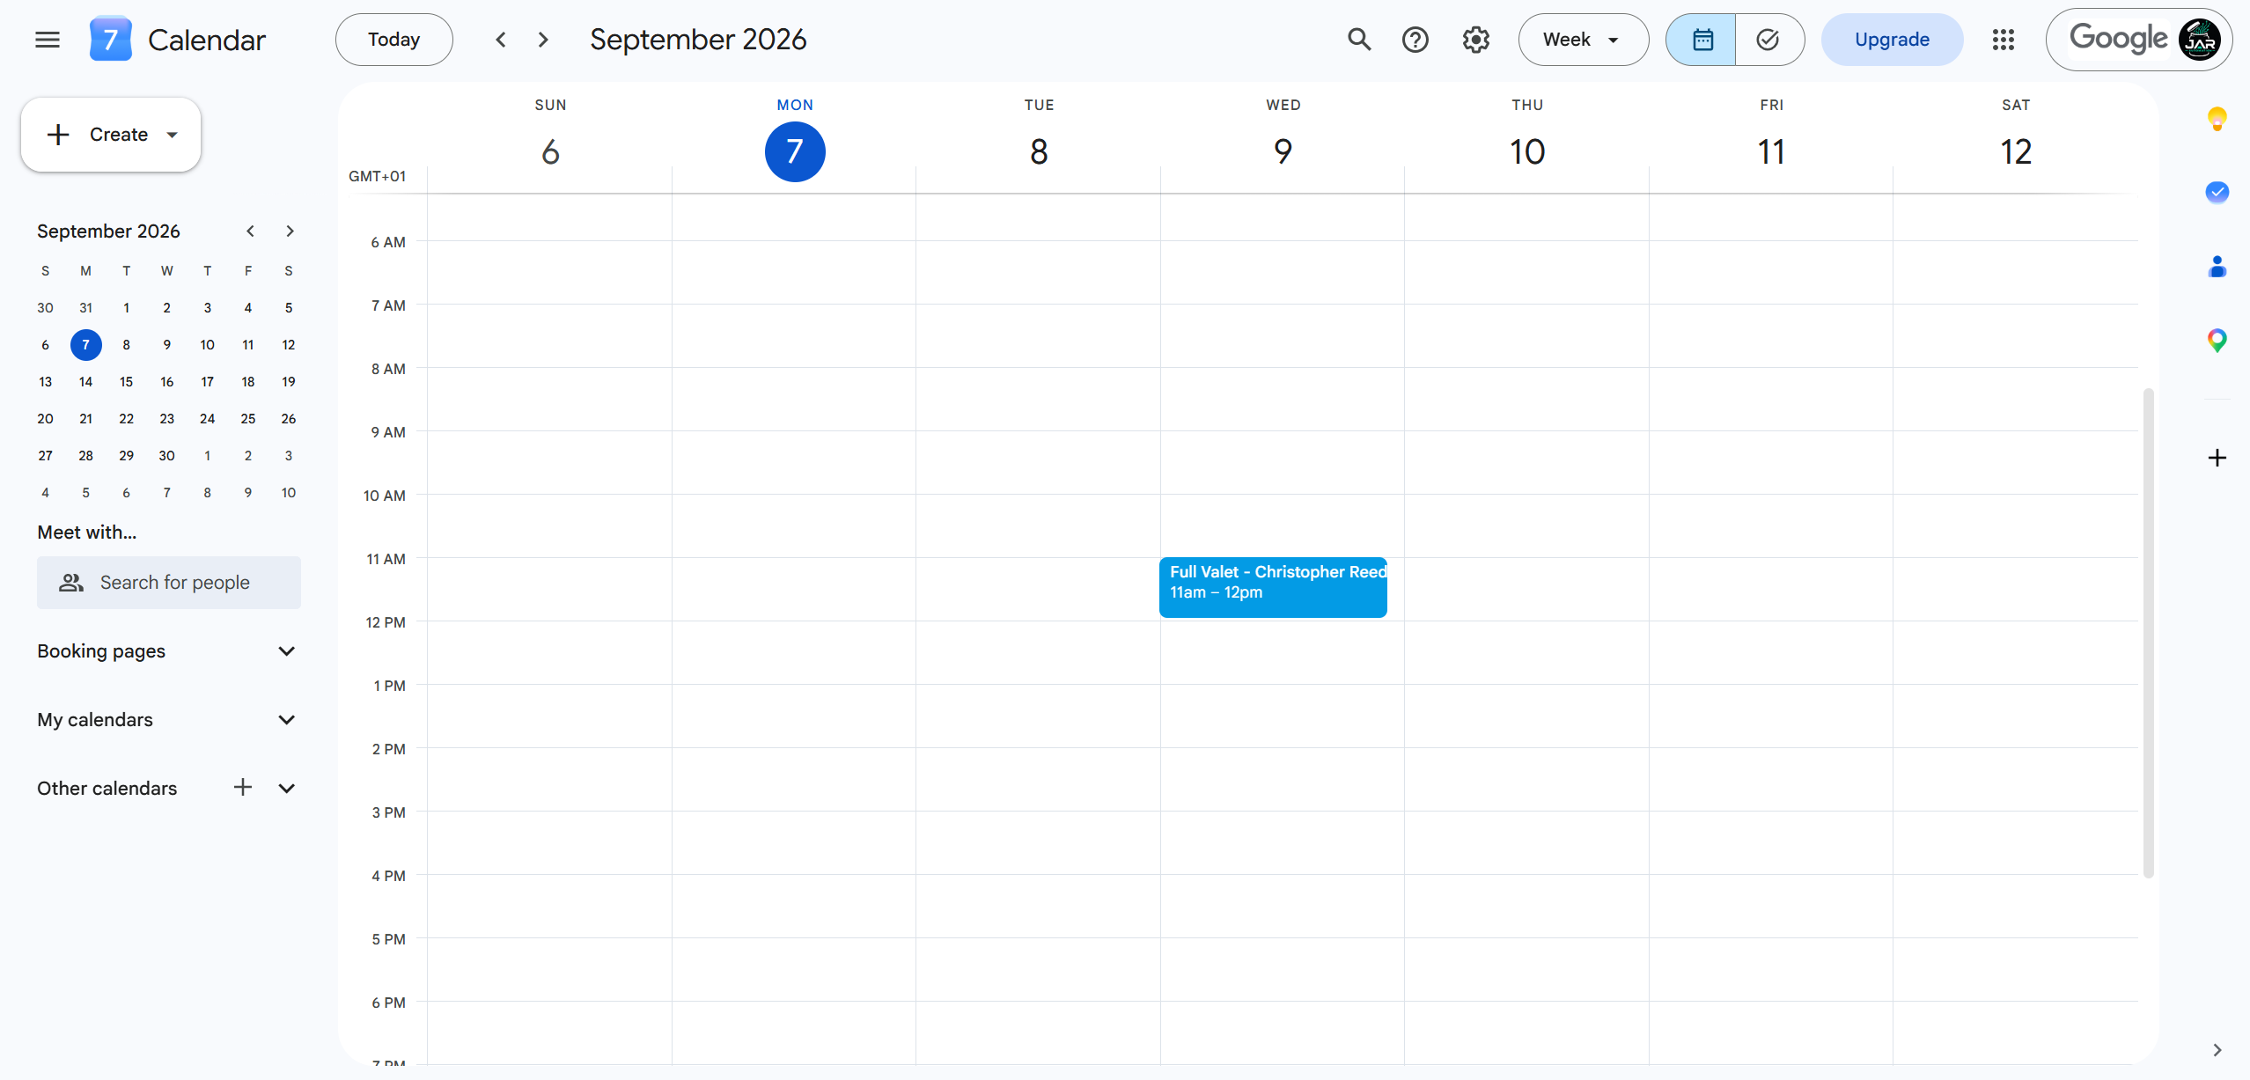Select Monday 7 date header
The image size is (2250, 1080).
pos(795,152)
